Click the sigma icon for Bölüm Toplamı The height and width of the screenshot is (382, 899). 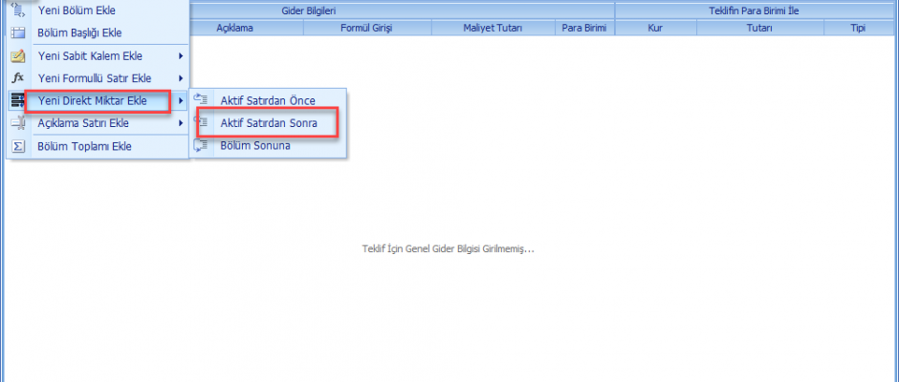pos(16,146)
